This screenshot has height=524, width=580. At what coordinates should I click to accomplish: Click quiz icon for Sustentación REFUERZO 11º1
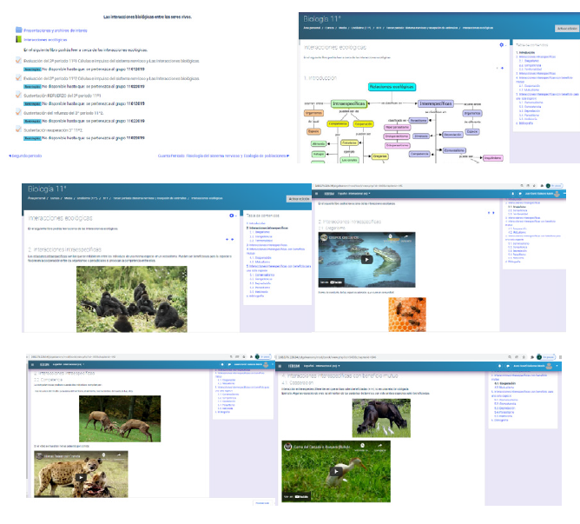(18, 94)
